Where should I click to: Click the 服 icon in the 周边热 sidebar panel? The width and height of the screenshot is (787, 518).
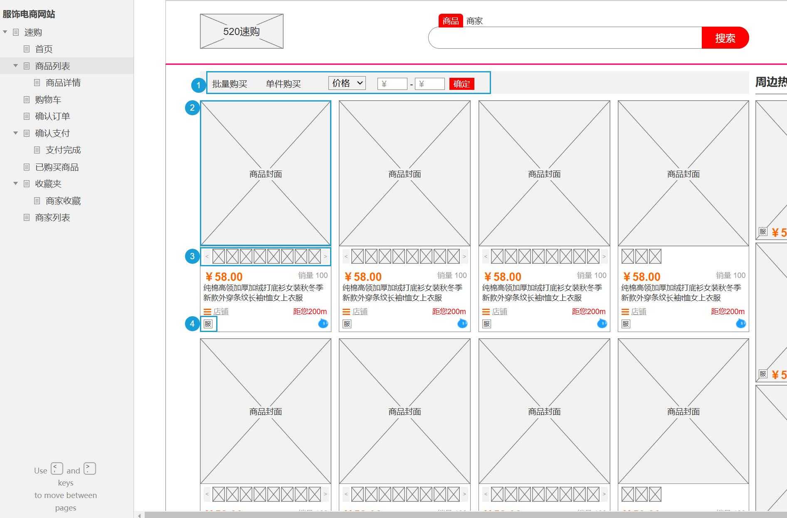762,231
